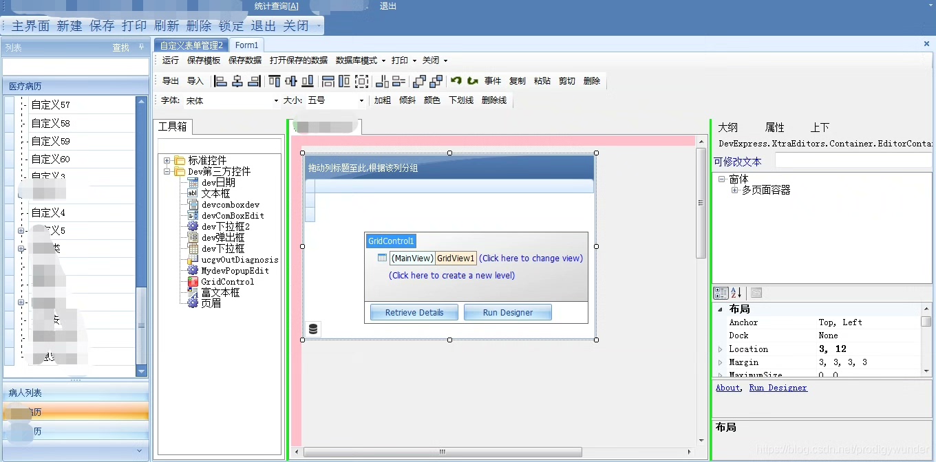Click the green undo arrow icon
936x462 pixels.
pyautogui.click(x=456, y=81)
